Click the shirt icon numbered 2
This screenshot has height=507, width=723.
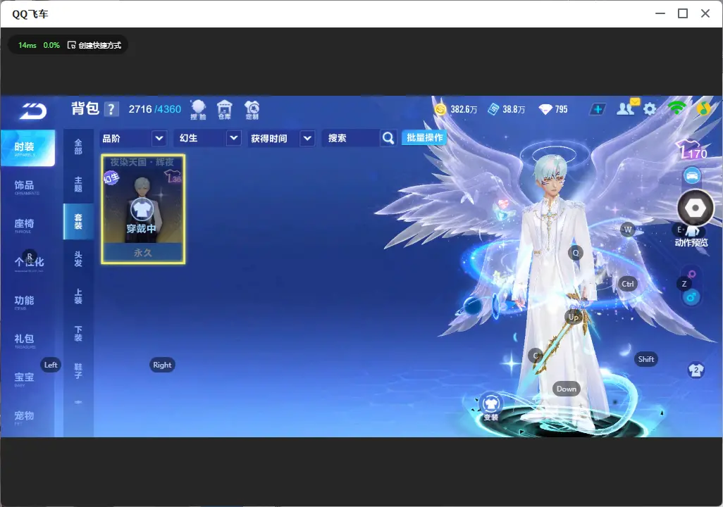[x=696, y=370]
